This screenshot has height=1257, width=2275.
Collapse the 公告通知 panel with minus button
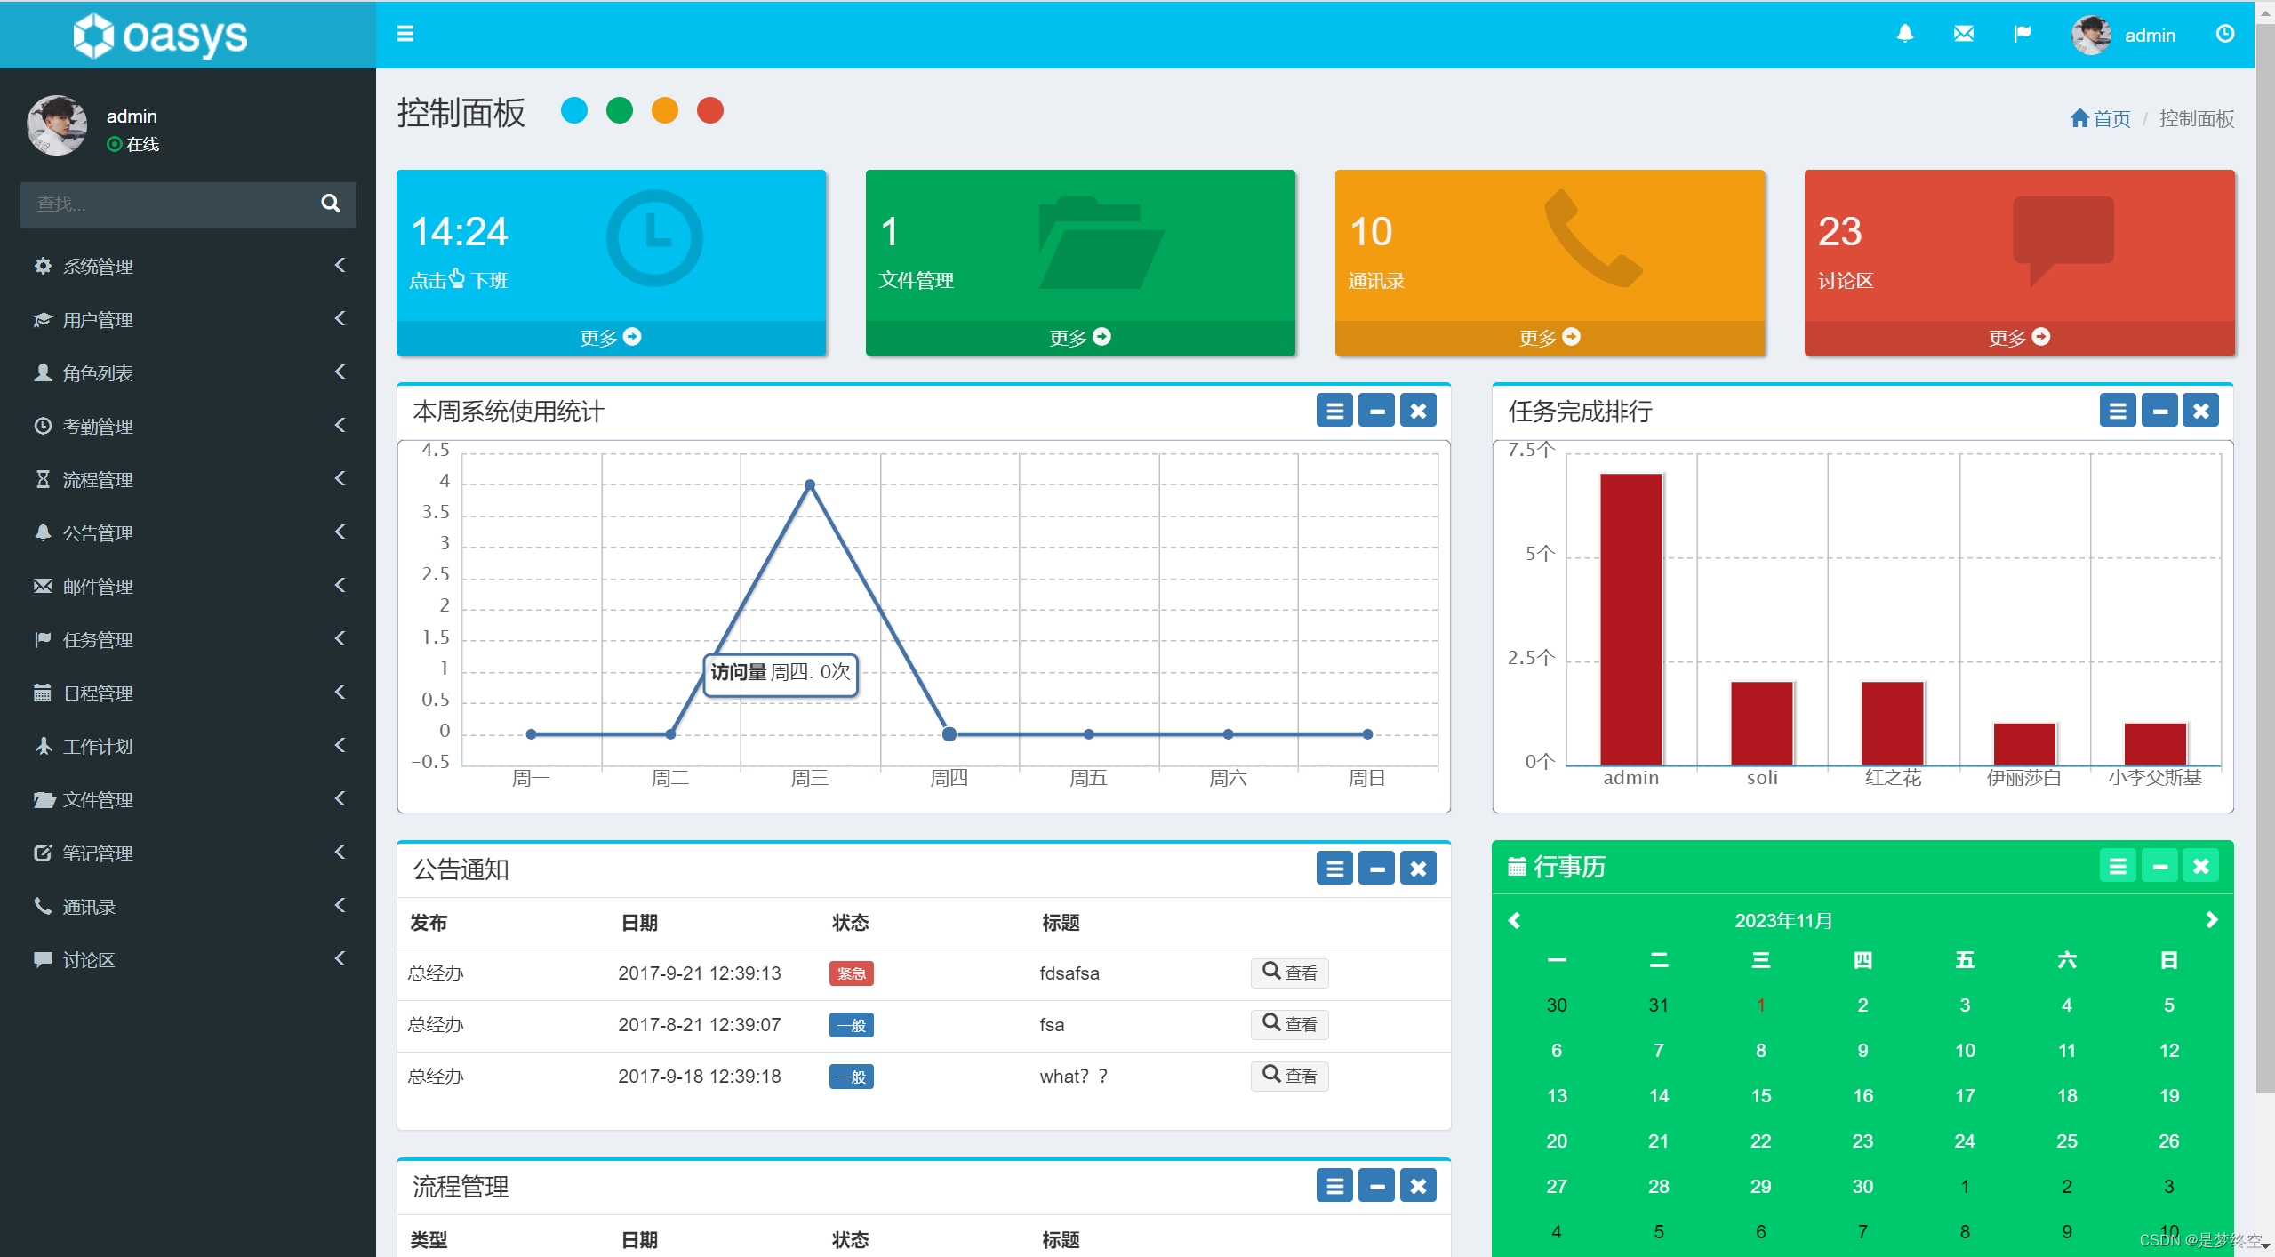pyautogui.click(x=1376, y=869)
